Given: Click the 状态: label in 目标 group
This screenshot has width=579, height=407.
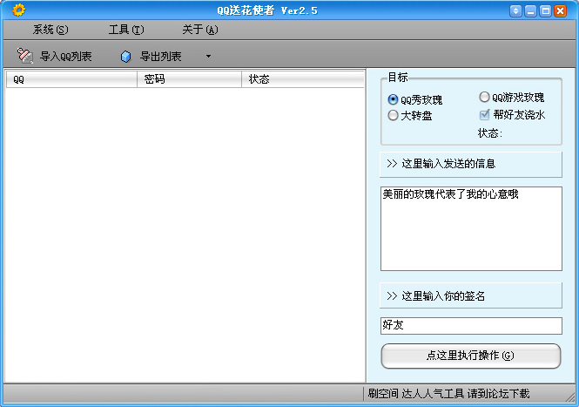Looking at the screenshot, I should point(490,133).
